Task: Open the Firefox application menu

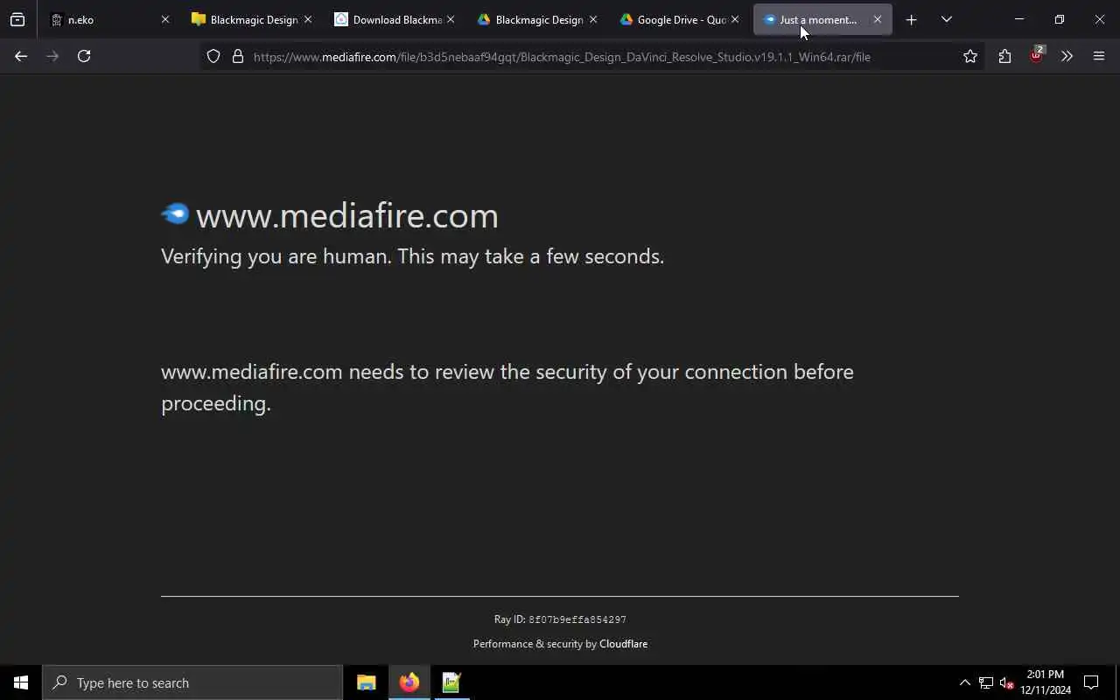Action: tap(1099, 56)
